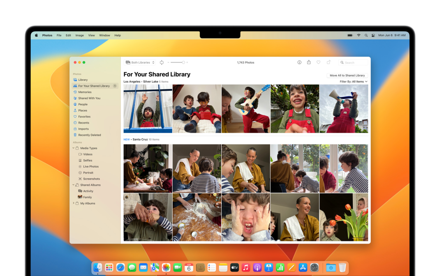Select People in the sidebar
The image size is (444, 276).
(x=83, y=104)
